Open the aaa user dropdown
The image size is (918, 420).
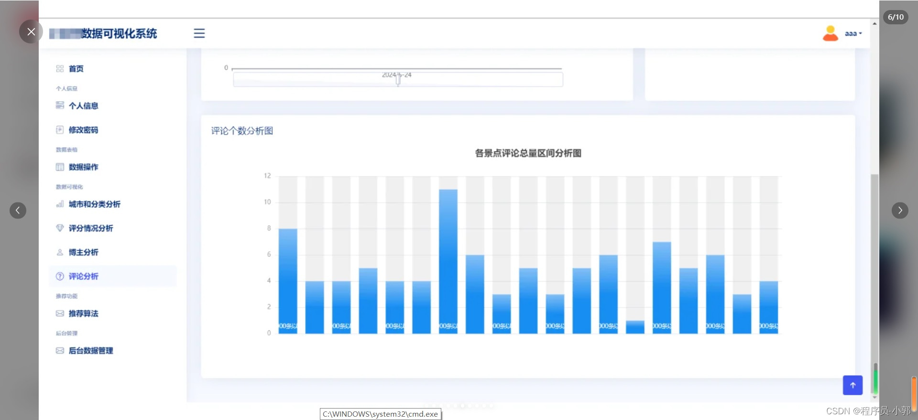[x=853, y=33]
